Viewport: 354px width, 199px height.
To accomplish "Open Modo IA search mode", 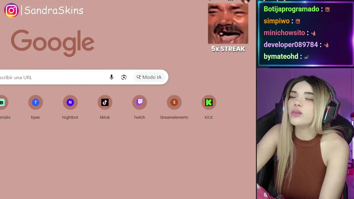I will click(x=149, y=77).
